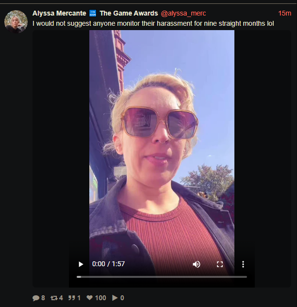Screen dimensions: 297x307
Task: Click the center of the video frame
Action: (162, 153)
